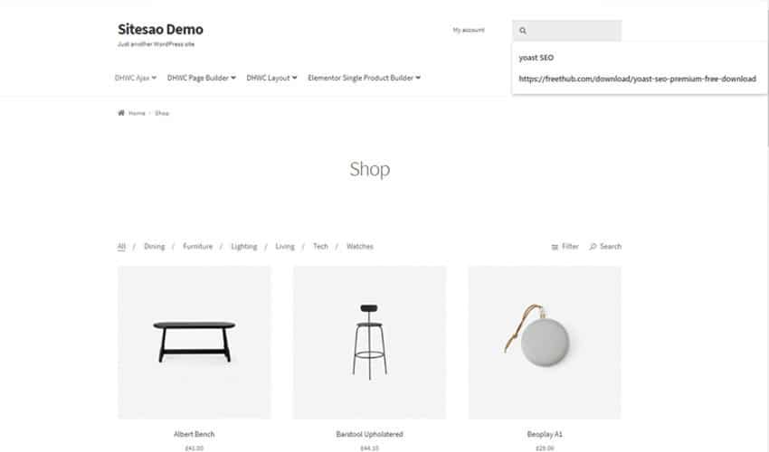Viewport: 769px width, 452px height.
Task: Open the product Search magnifier icon
Action: 593,246
